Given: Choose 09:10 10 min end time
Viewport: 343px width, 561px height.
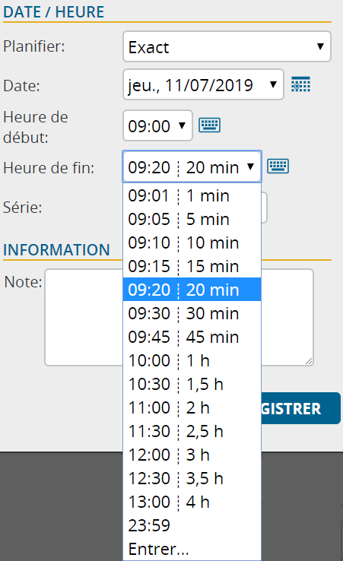Looking at the screenshot, I should click(x=192, y=242).
